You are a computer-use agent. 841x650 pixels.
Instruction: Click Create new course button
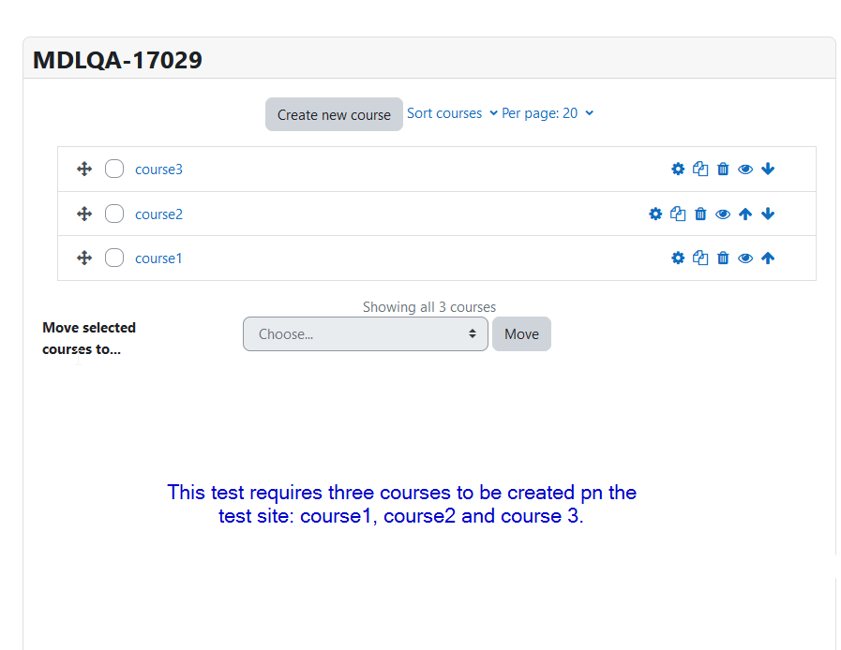click(334, 114)
